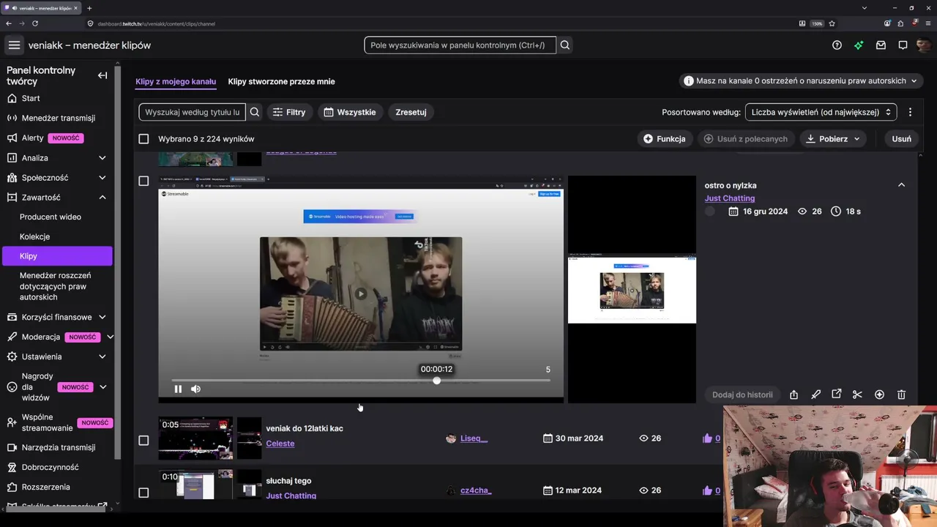Mute the clip player volume
Image resolution: width=937 pixels, height=527 pixels.
(195, 389)
